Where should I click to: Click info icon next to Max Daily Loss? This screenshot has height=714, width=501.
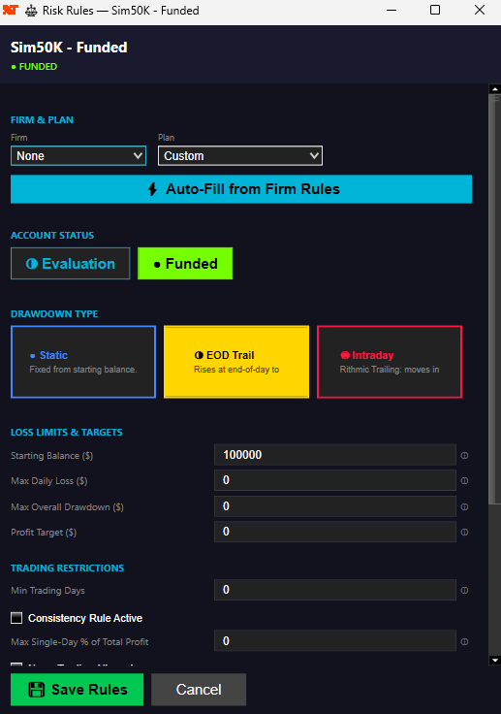click(464, 481)
